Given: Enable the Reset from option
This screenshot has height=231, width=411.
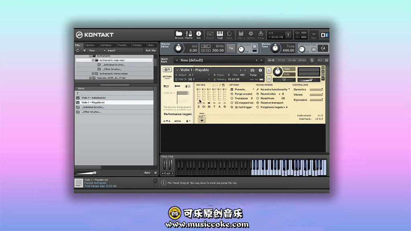Looking at the screenshot, I should click(x=257, y=99).
